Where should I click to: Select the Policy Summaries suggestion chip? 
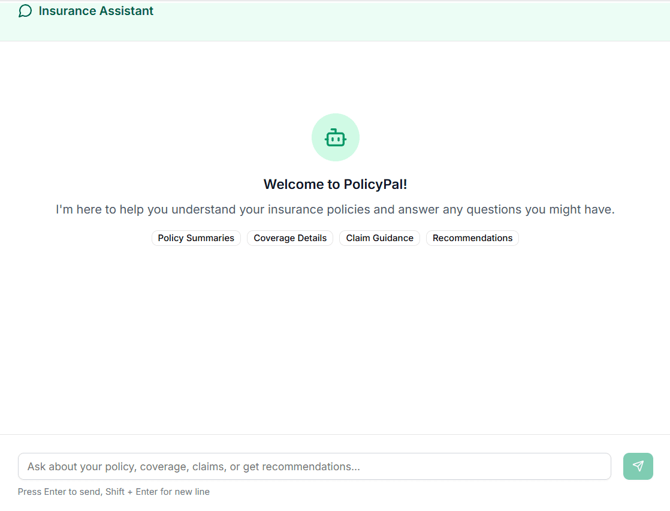(x=196, y=238)
